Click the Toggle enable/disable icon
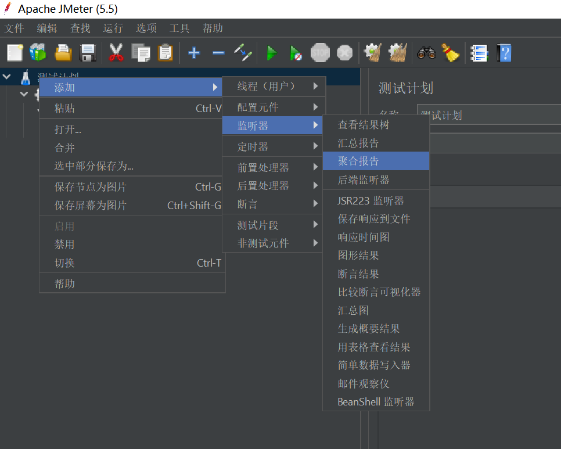This screenshot has width=561, height=449. (243, 53)
